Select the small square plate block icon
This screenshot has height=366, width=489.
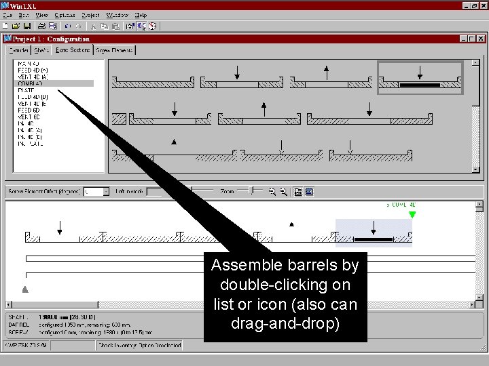[x=119, y=119]
